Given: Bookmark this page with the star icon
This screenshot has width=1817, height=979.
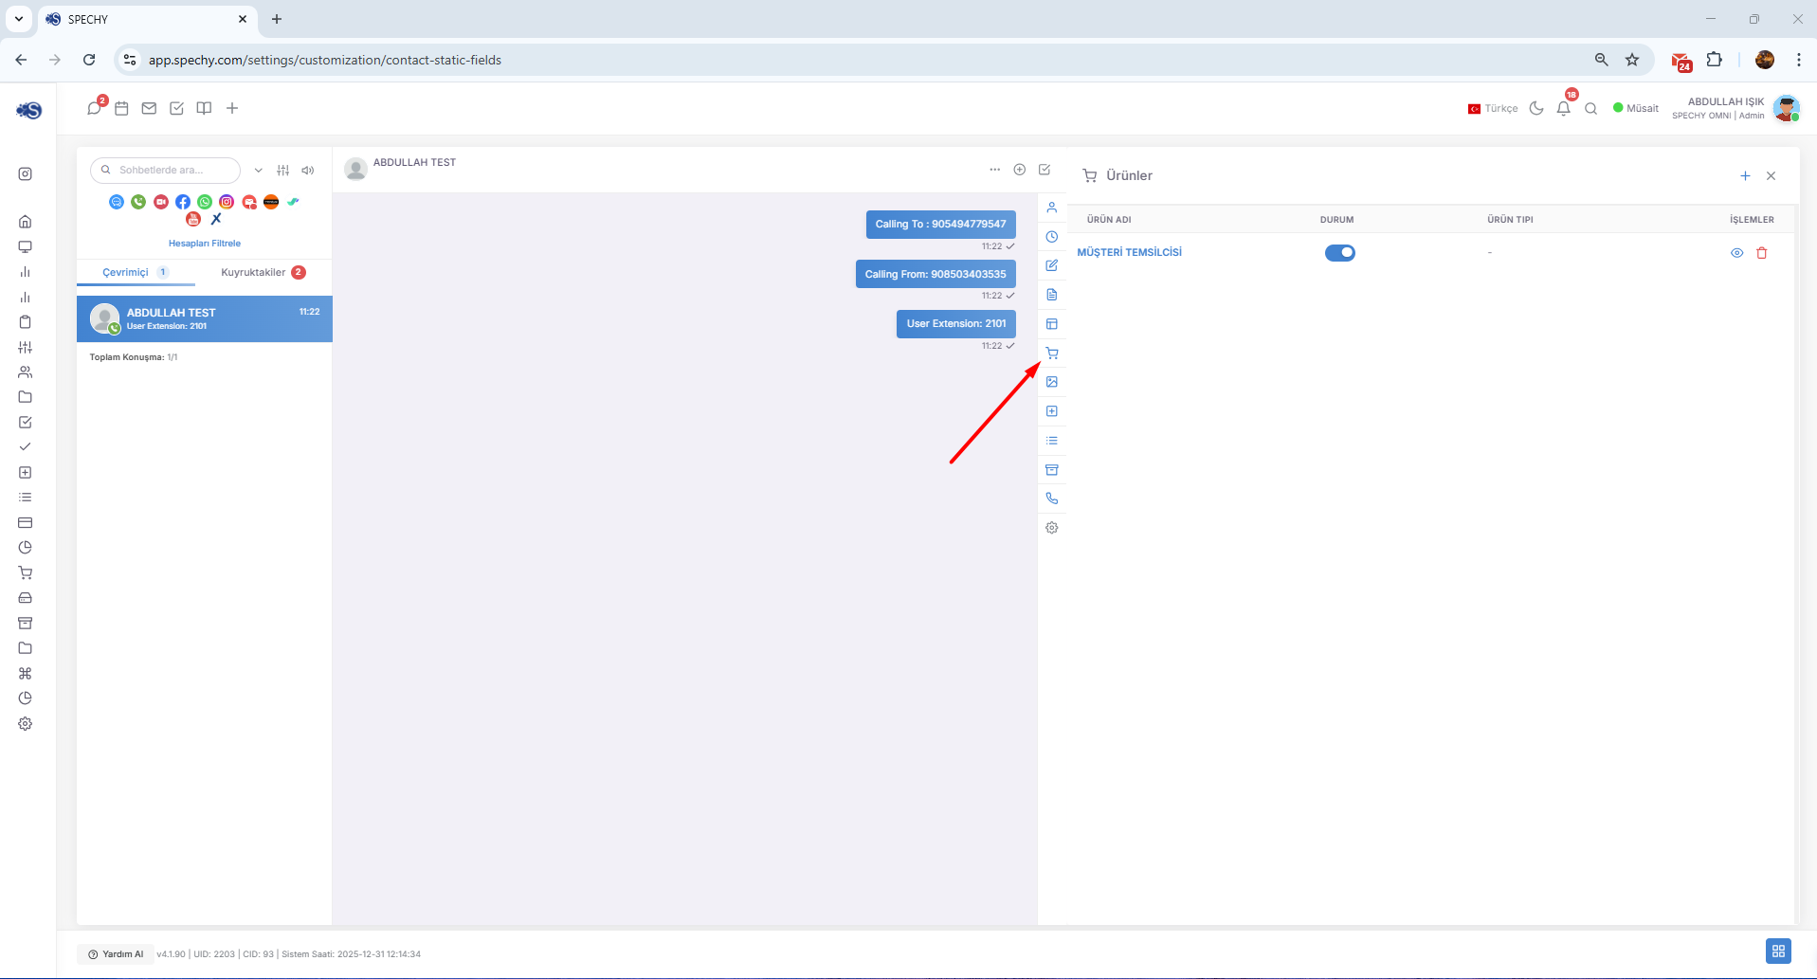Looking at the screenshot, I should 1632,60.
